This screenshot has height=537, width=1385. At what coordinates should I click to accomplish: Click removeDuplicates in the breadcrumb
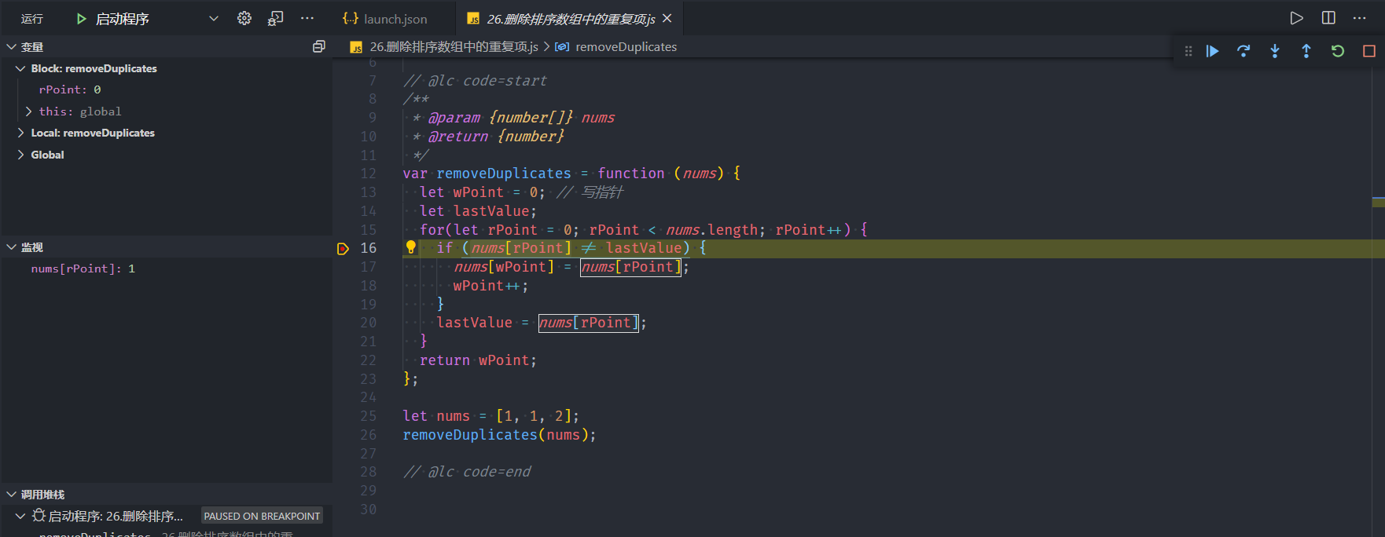[626, 47]
